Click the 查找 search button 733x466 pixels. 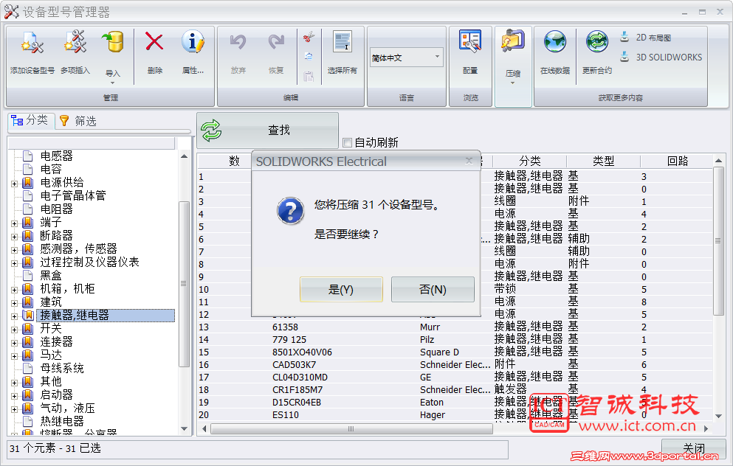[267, 131]
